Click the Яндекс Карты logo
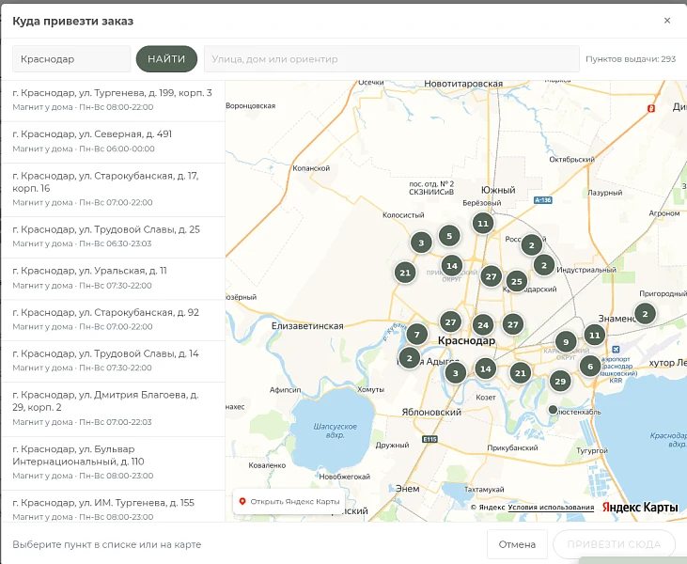Image resolution: width=687 pixels, height=564 pixels. coord(640,507)
